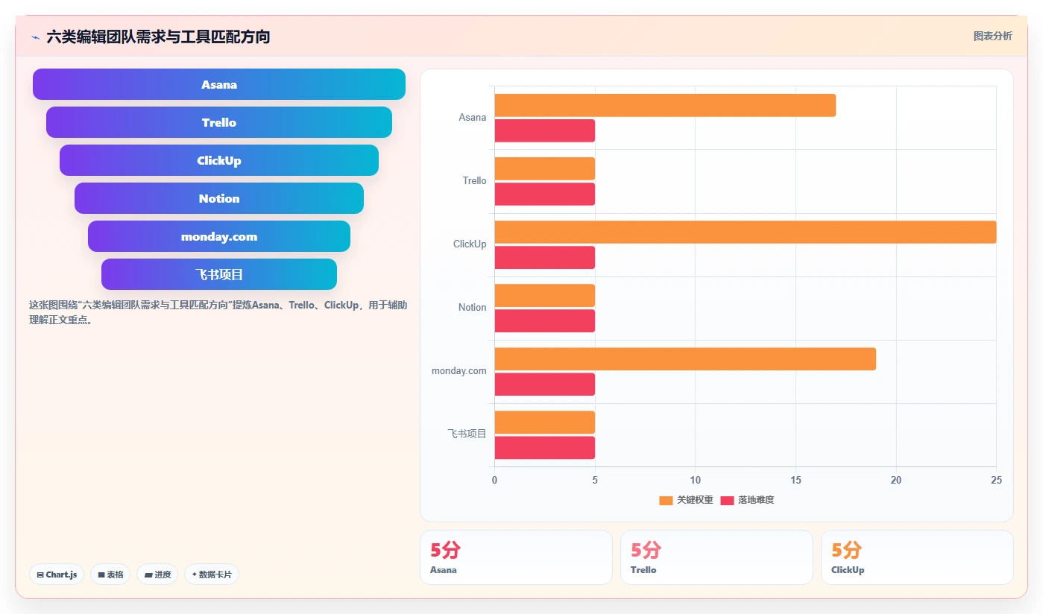Click the Asana y-axis label
The height and width of the screenshot is (614, 1043).
pos(473,117)
